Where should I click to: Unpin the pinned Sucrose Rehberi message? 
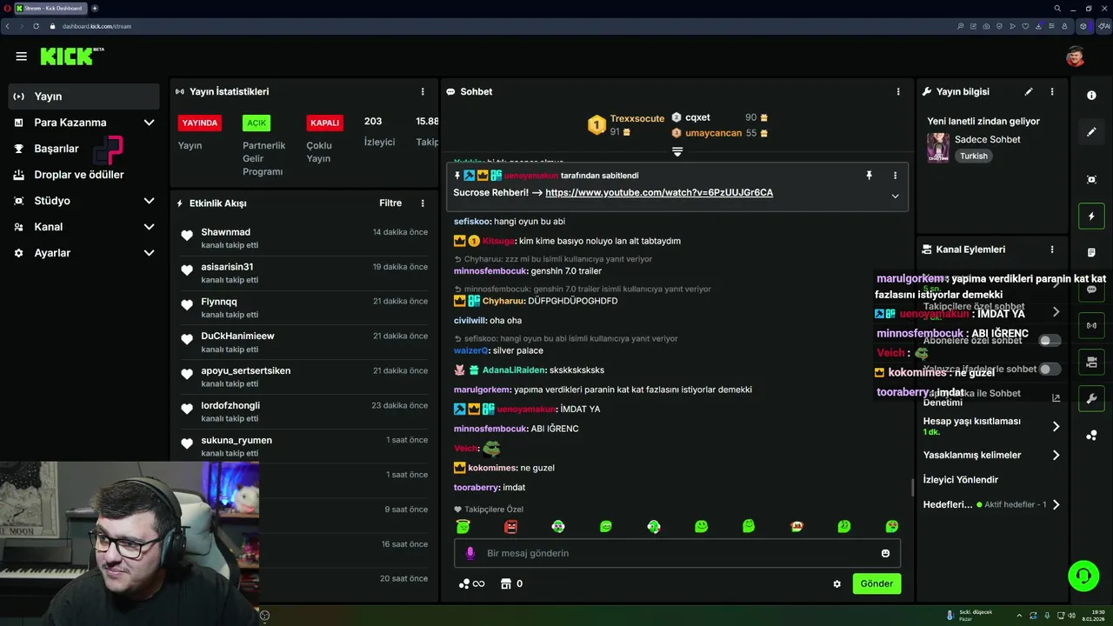(869, 176)
